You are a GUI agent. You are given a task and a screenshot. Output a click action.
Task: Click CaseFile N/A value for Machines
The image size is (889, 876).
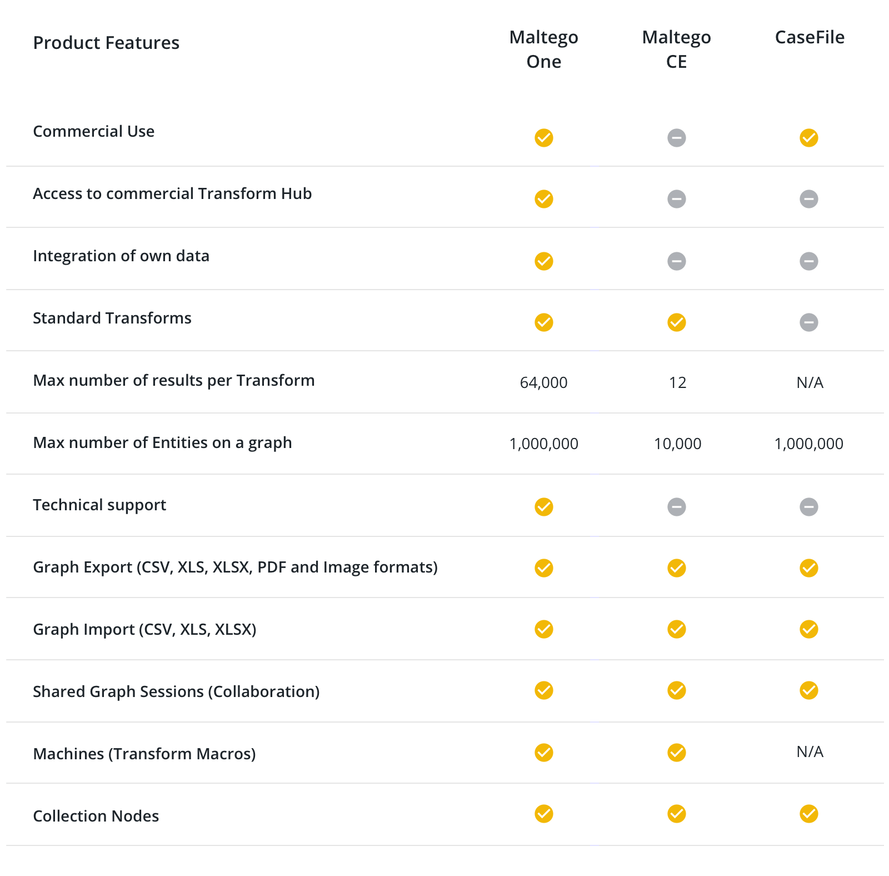(810, 751)
